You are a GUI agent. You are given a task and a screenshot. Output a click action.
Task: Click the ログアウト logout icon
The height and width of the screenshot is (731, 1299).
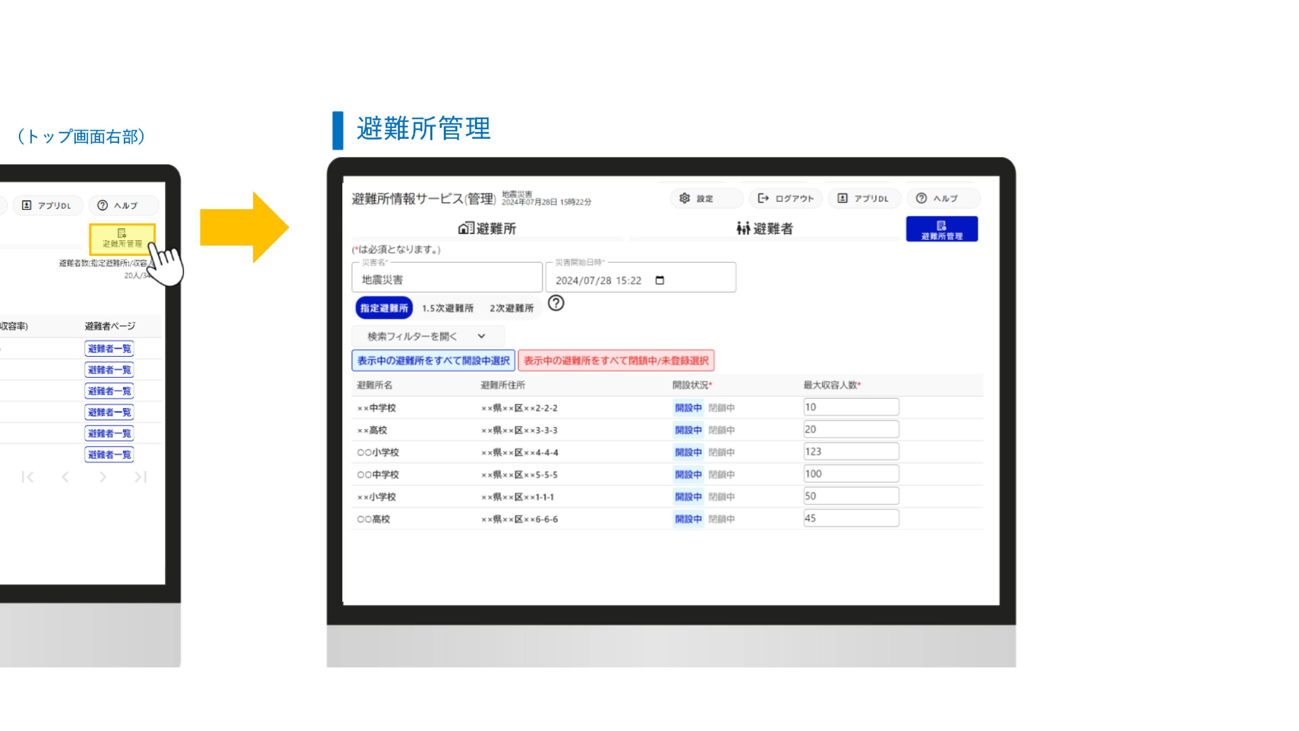763,198
